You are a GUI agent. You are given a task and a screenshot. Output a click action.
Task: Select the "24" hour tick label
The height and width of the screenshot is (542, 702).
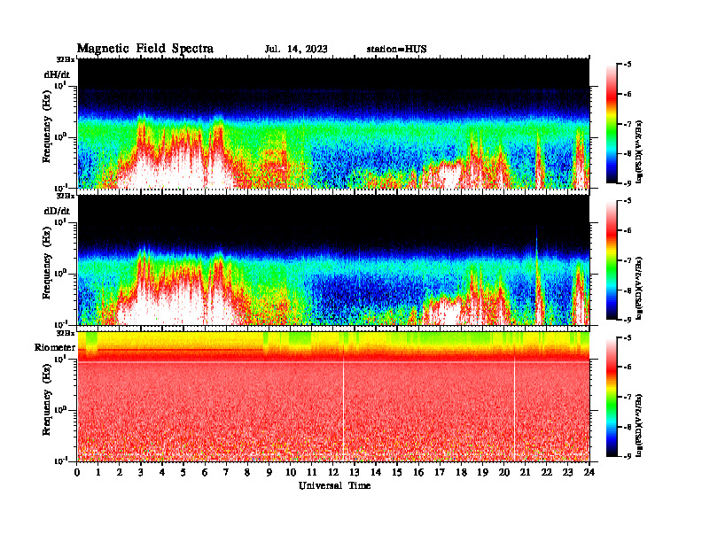589,472
